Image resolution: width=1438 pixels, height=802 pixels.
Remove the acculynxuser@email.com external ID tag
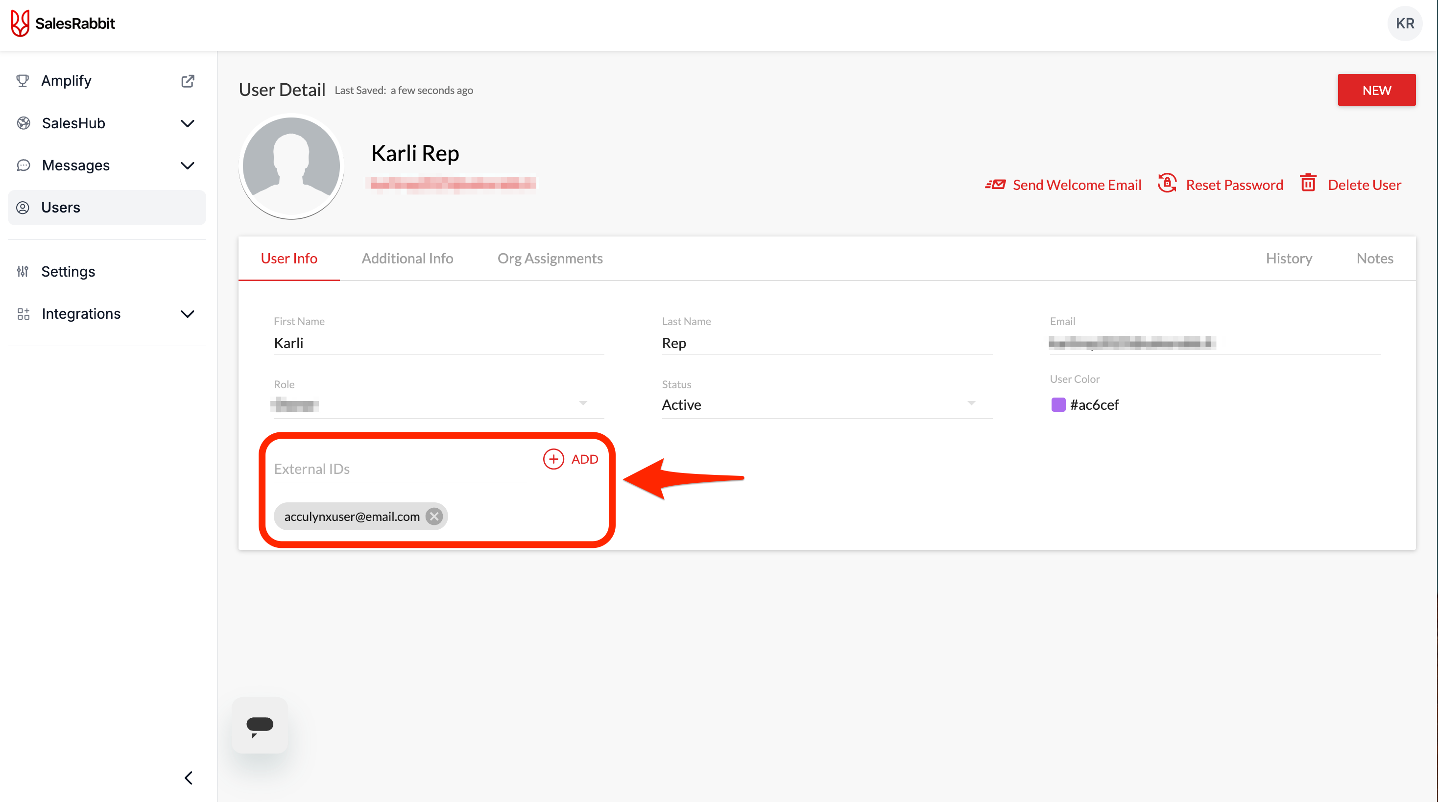pos(434,516)
